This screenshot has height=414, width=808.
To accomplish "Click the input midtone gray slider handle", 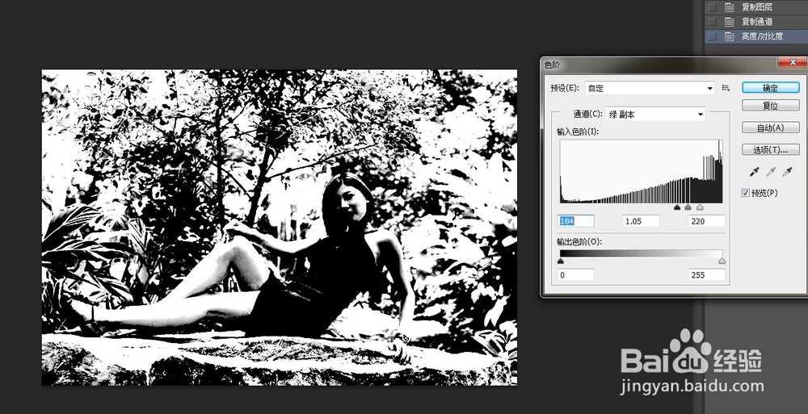I will 688,207.
